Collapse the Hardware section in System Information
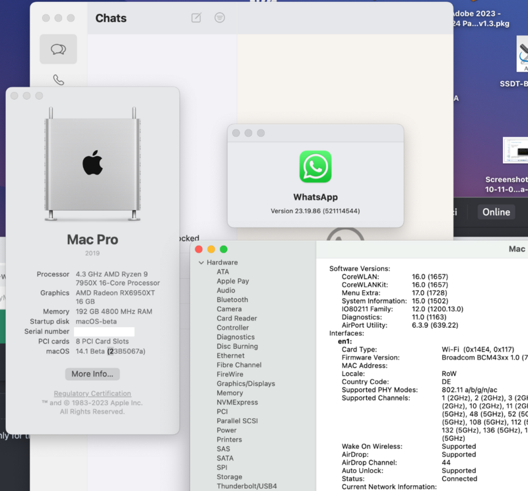528x491 pixels. click(201, 262)
